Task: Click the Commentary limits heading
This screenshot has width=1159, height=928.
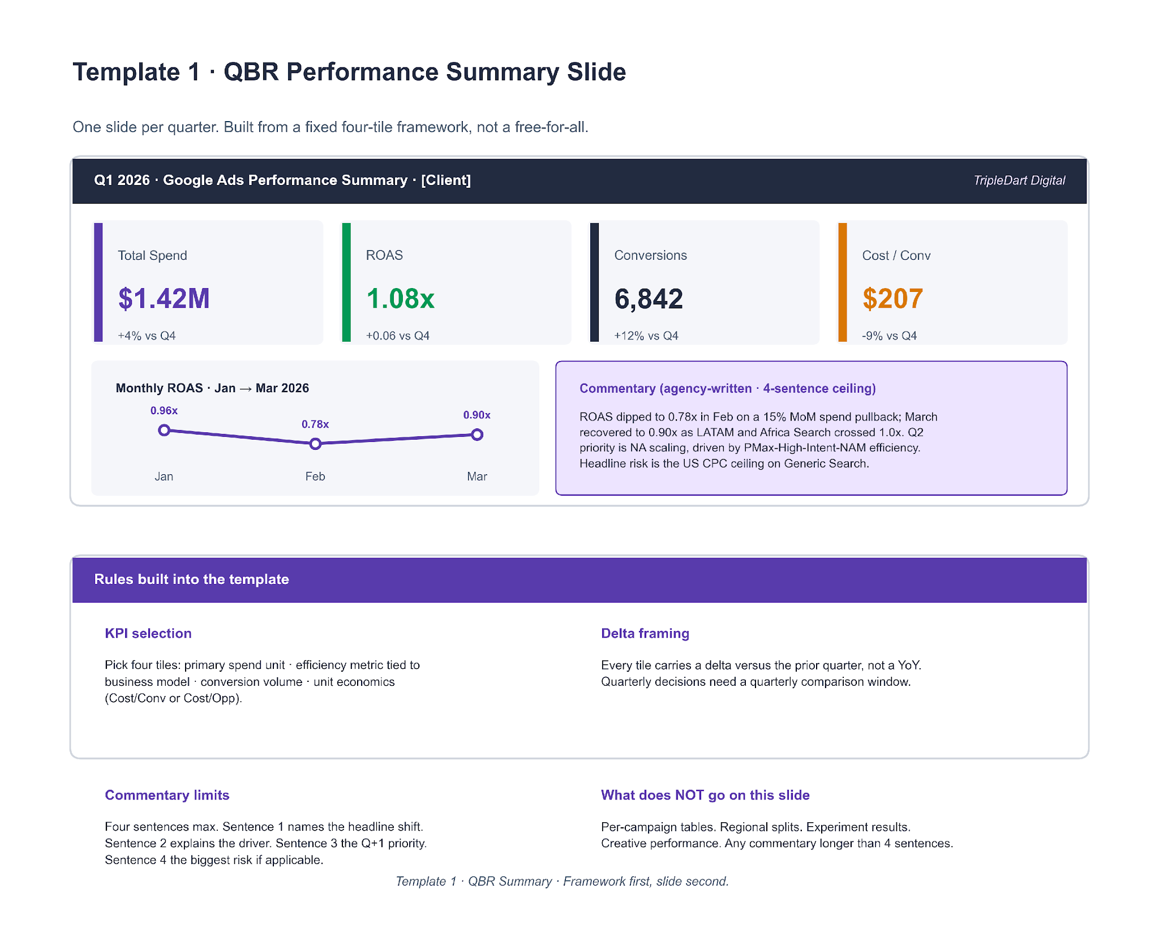Action: click(167, 795)
